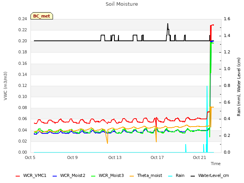The height and width of the screenshot is (183, 244).
Task: Click the green WCR_Moist3 legend swatch
Action: (x=93, y=176)
